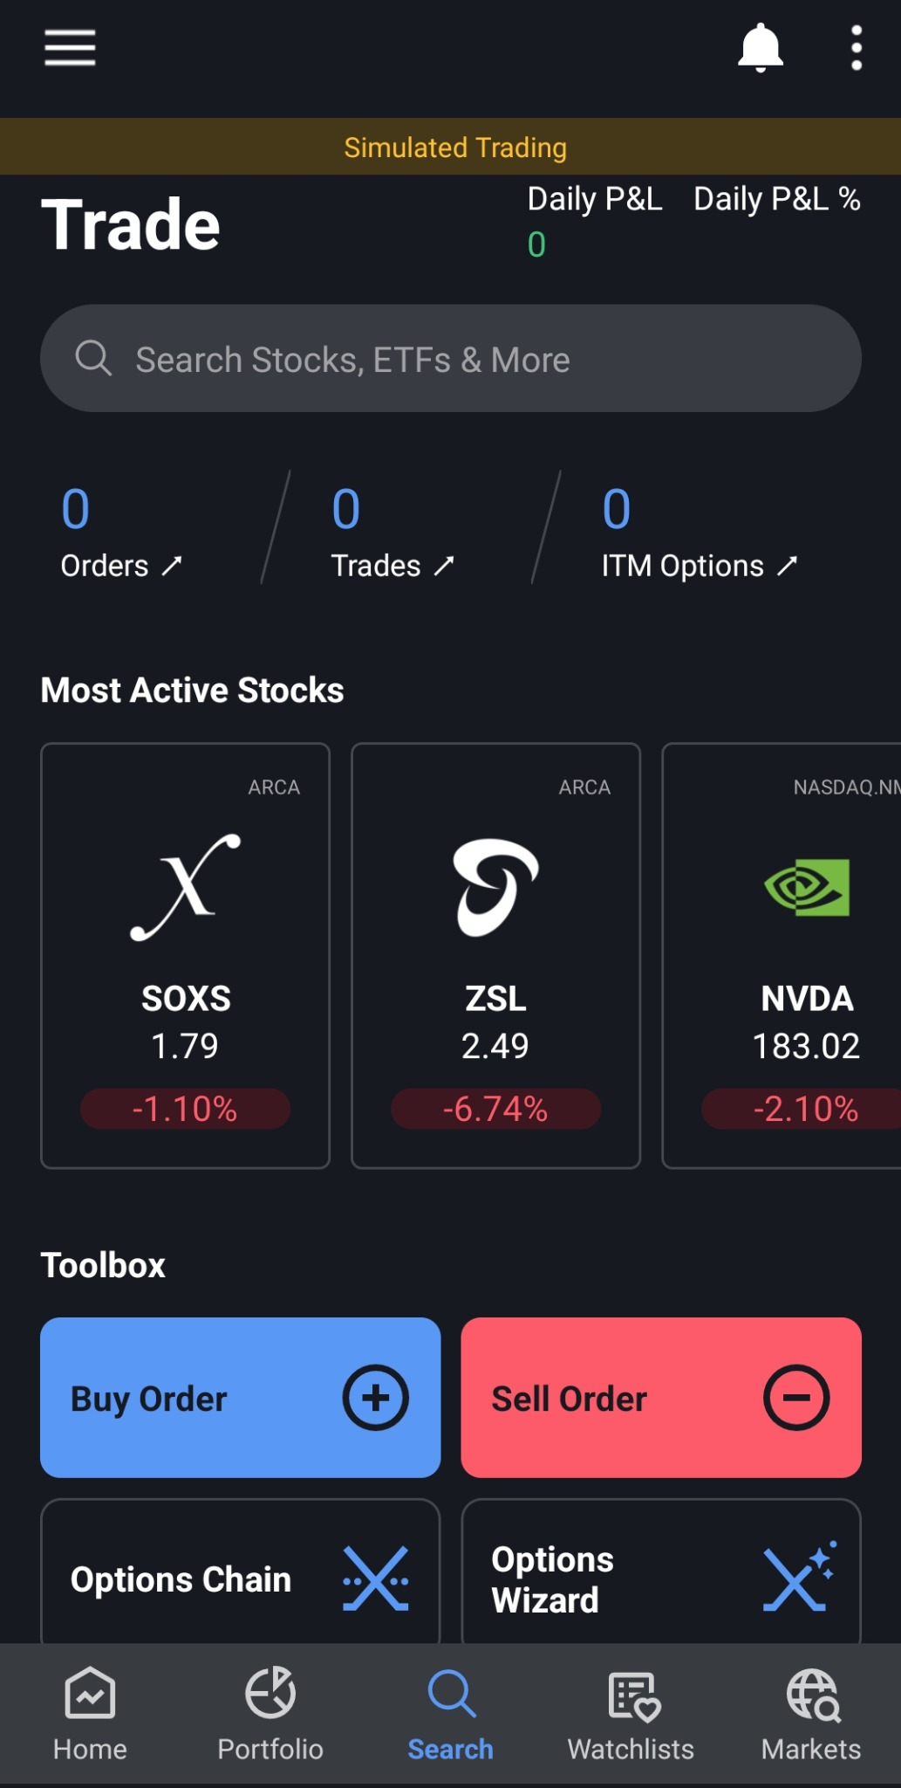Create a new Buy Order

pos(240,1398)
